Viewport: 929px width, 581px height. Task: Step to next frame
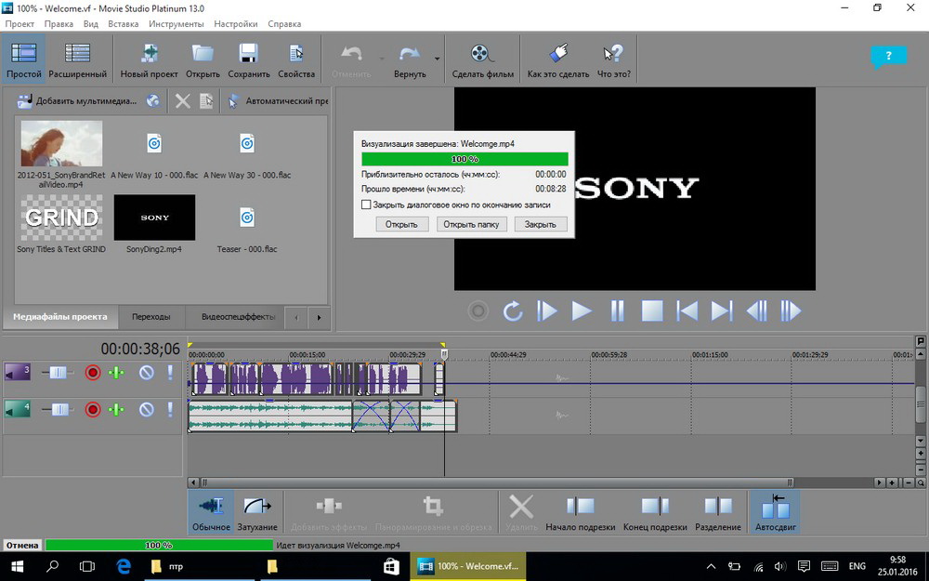coord(791,310)
